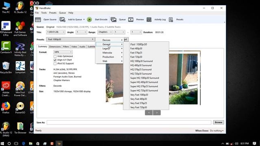Open the When Done dropdown
Screen dimensions: 260x146
217,131
